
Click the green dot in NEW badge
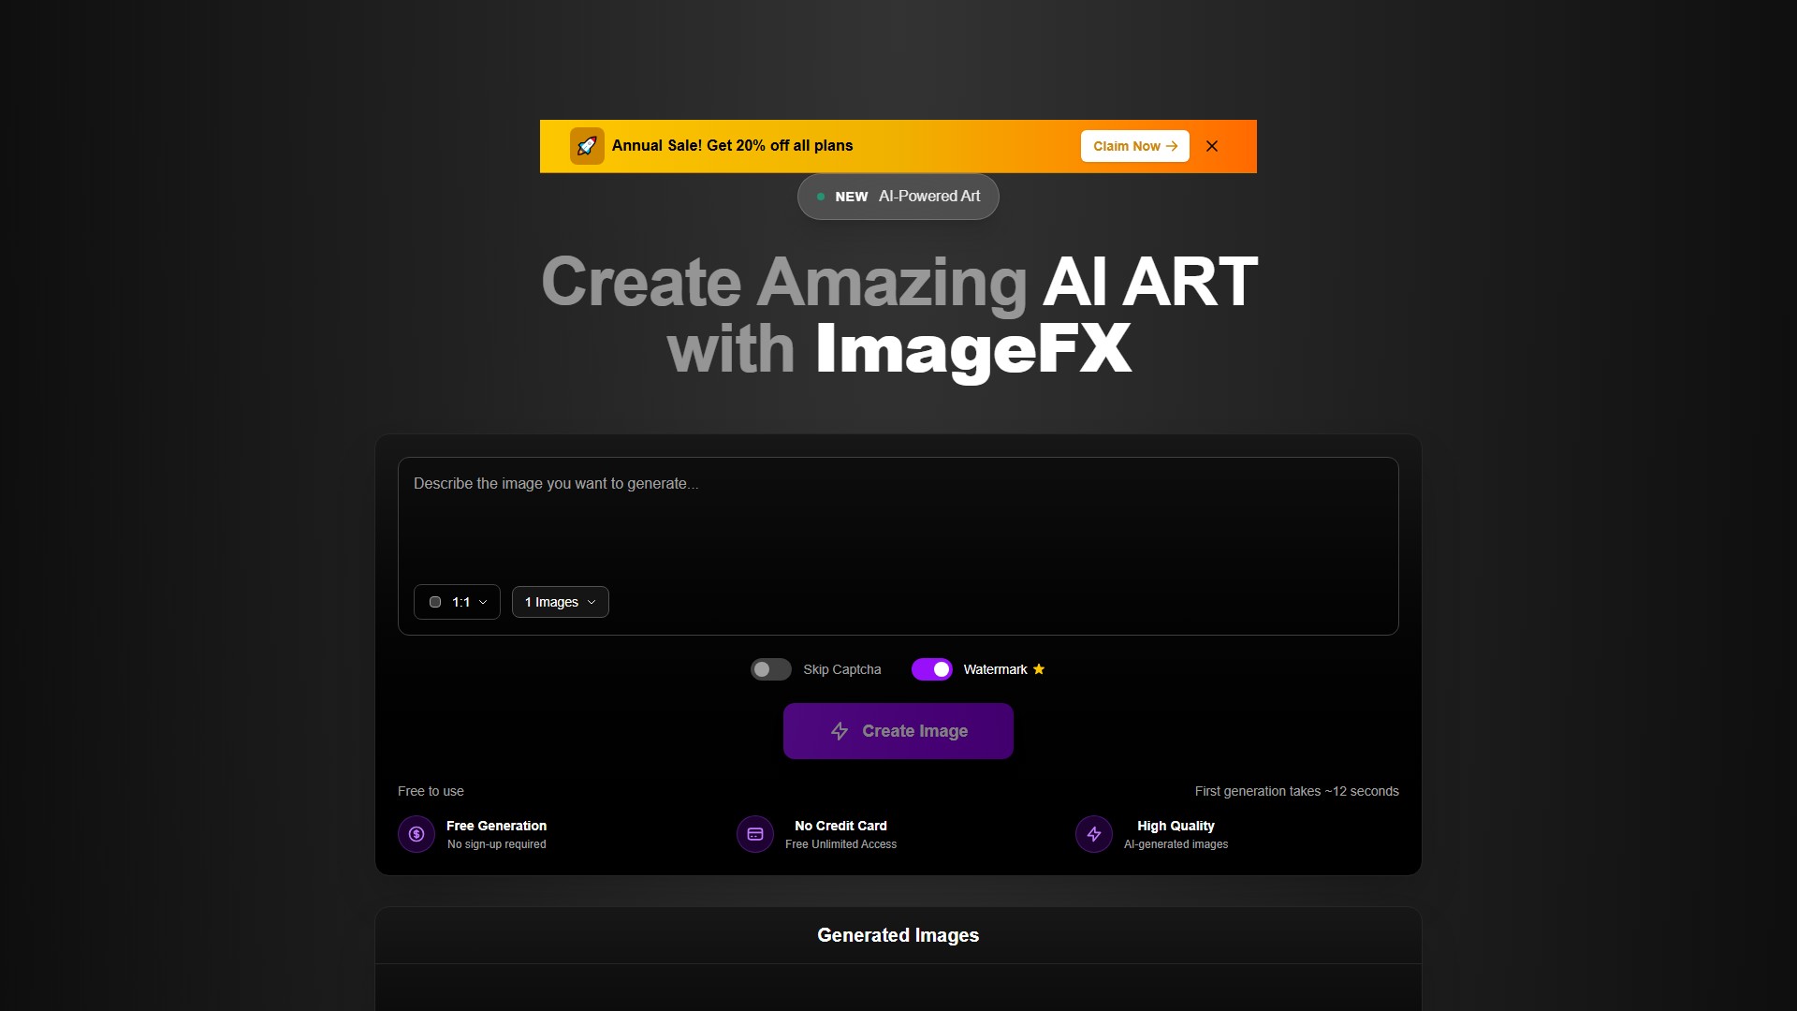click(821, 197)
